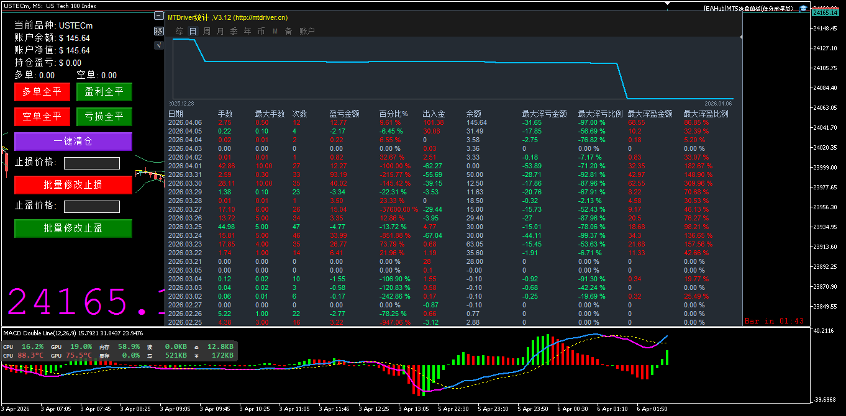
Task: Open the 备 comment statistics tab
Action: coord(289,31)
